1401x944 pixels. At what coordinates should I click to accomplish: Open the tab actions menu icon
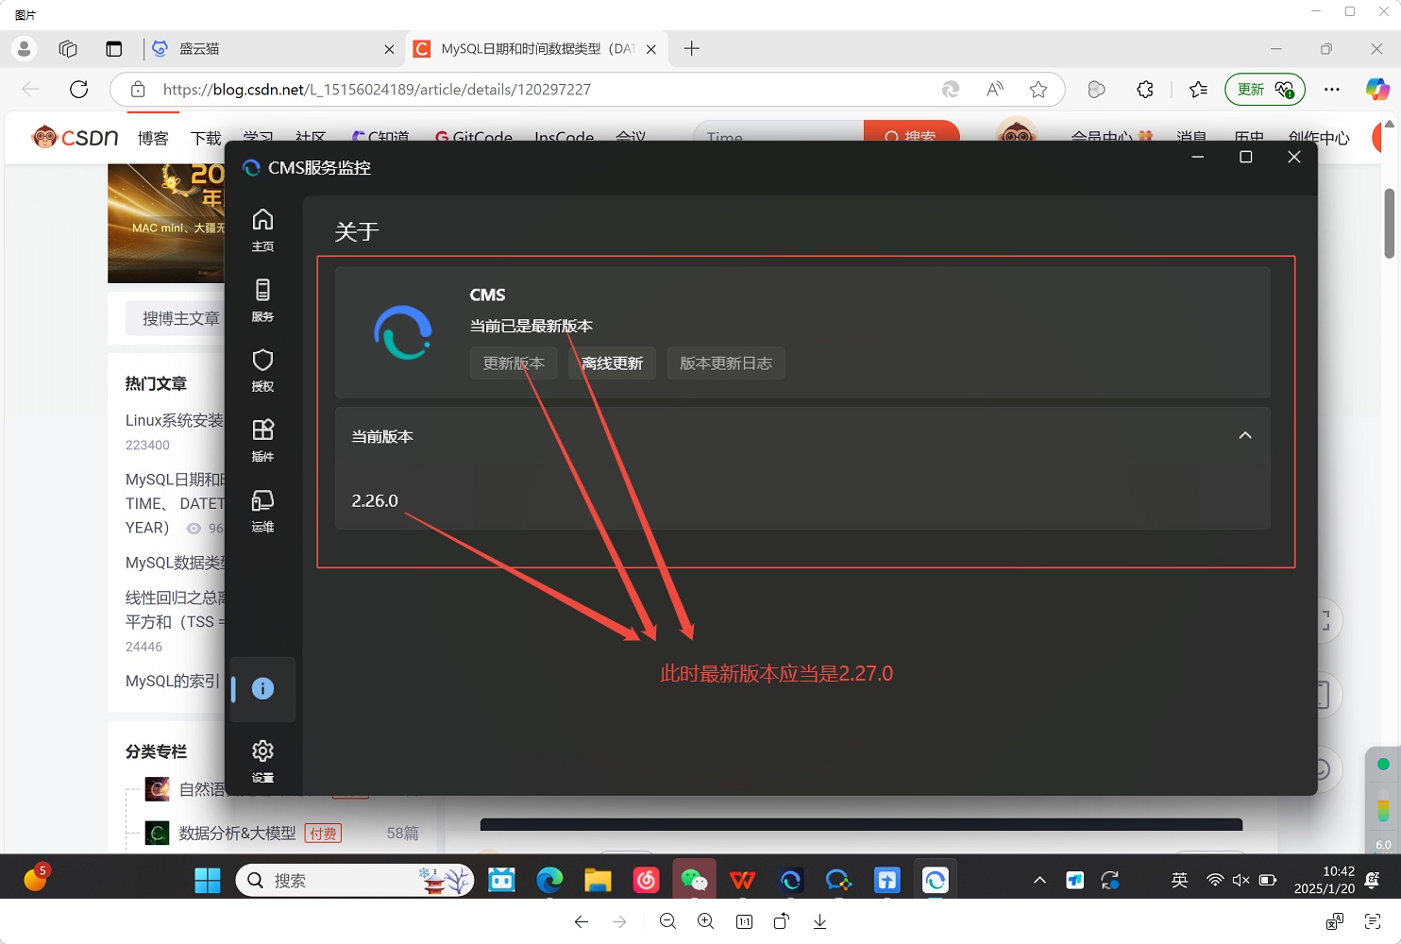pos(113,48)
